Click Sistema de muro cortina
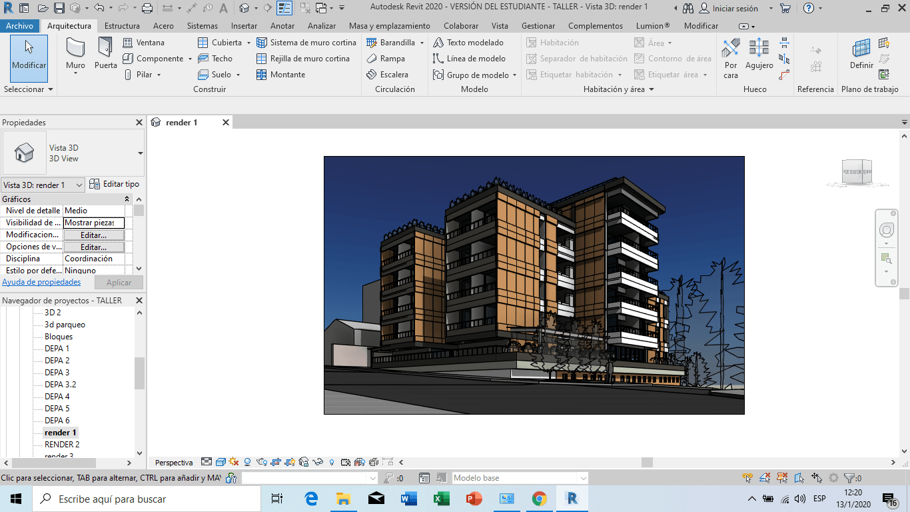 coord(306,43)
